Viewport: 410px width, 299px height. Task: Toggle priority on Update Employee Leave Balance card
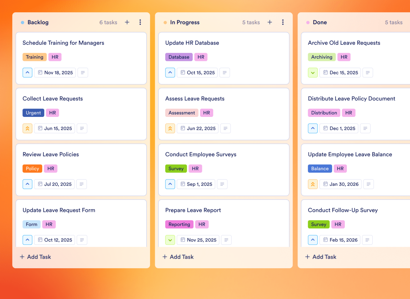pos(313,184)
